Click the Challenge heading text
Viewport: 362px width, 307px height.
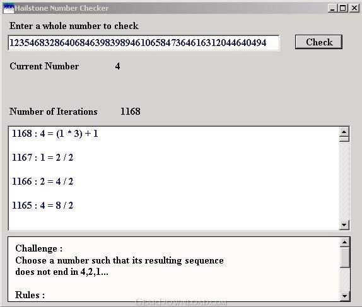(39, 248)
